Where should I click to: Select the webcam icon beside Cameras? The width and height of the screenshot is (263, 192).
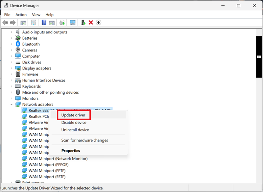(x=18, y=50)
